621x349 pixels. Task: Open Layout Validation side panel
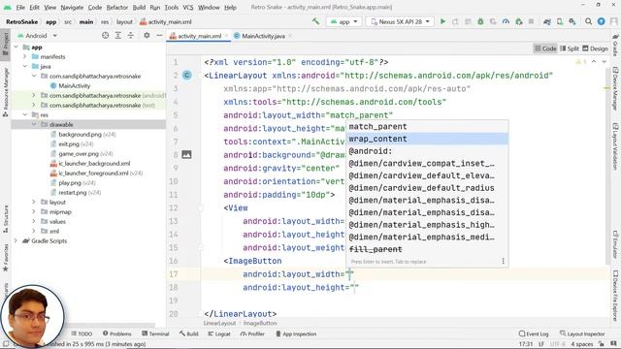coord(615,146)
